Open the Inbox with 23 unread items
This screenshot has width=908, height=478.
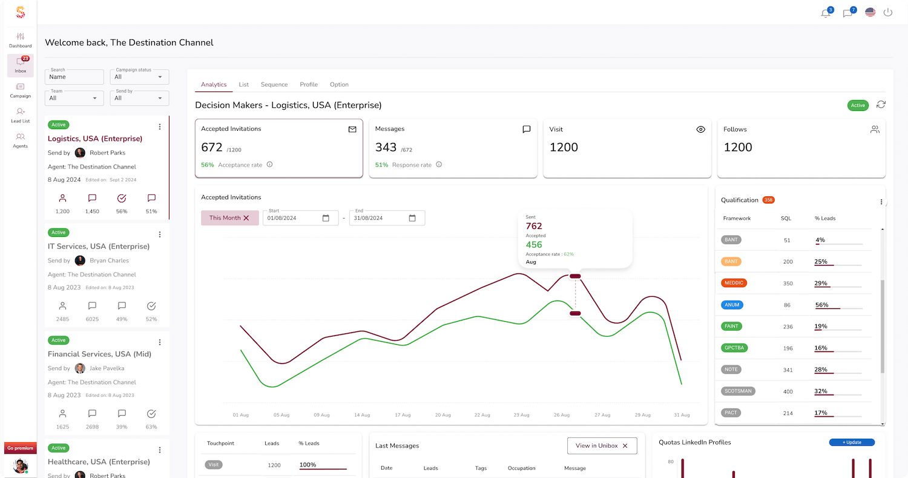20,66
